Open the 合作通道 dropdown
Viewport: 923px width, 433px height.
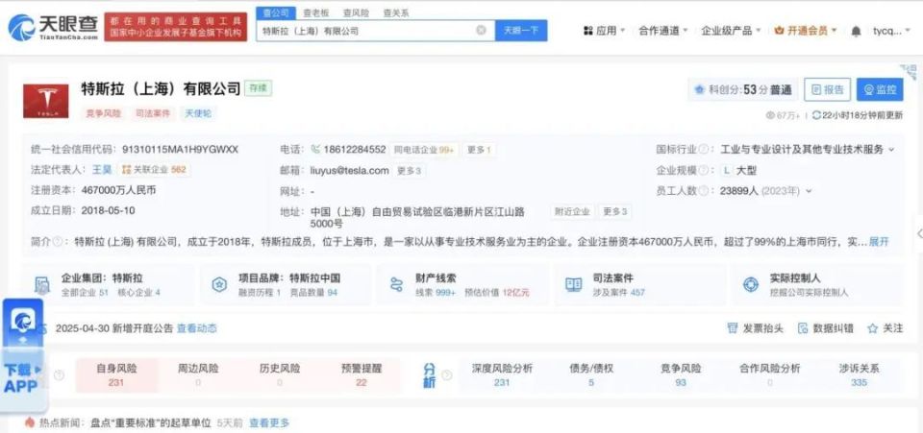pos(663,31)
